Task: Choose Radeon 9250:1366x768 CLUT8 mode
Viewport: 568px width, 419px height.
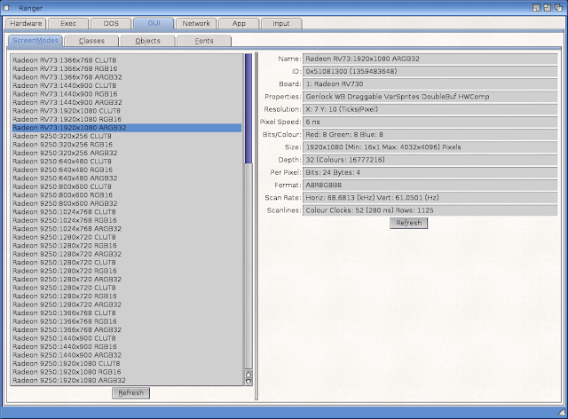Action: click(127, 312)
